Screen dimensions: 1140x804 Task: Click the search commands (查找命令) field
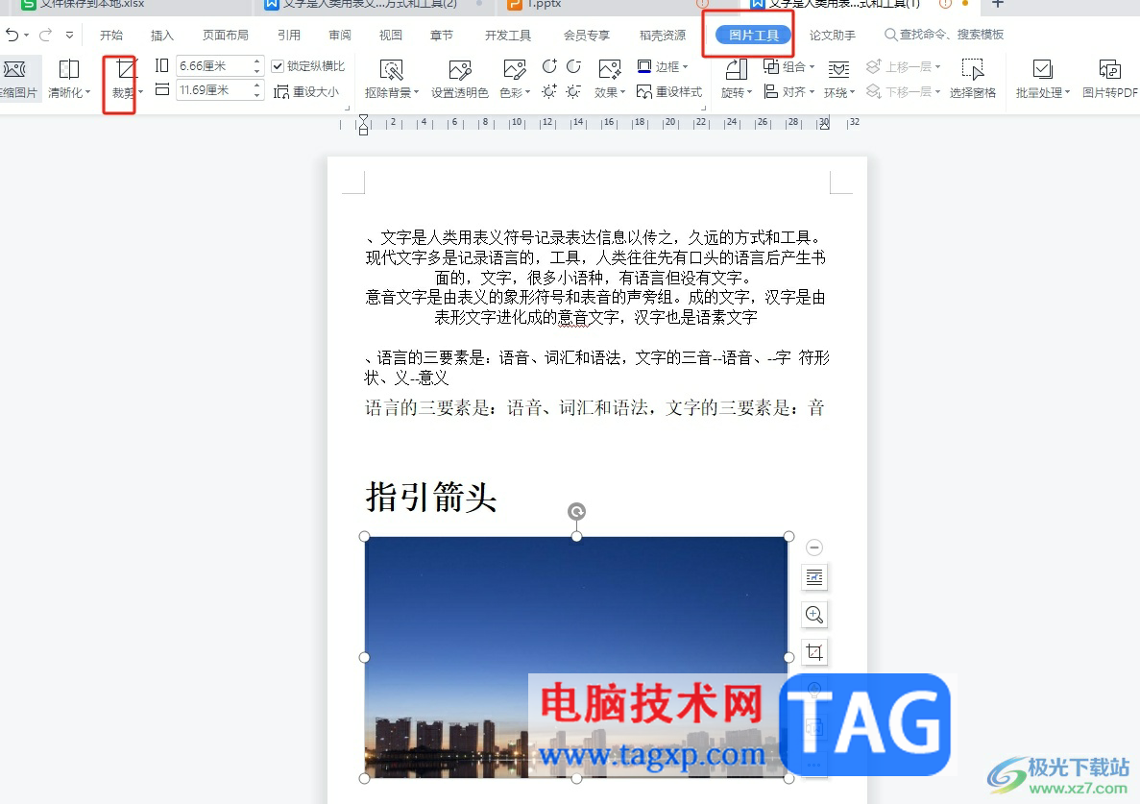[944, 35]
